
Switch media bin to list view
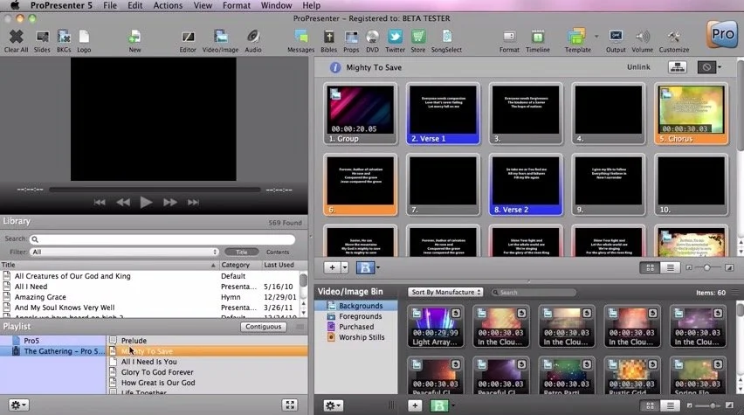point(670,405)
